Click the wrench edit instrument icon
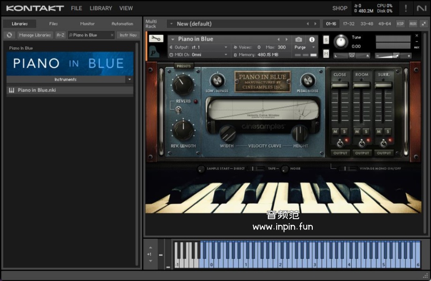 click(155, 39)
